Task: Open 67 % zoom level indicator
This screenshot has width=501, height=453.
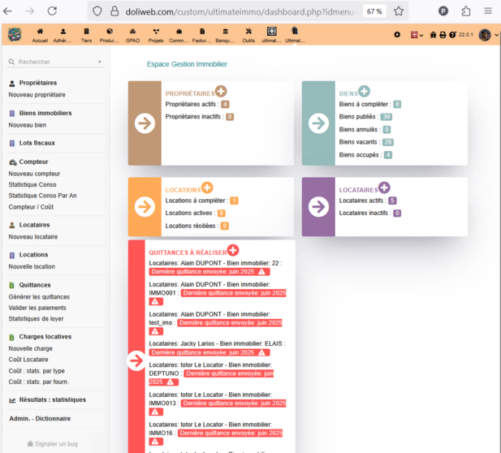Action: [374, 11]
